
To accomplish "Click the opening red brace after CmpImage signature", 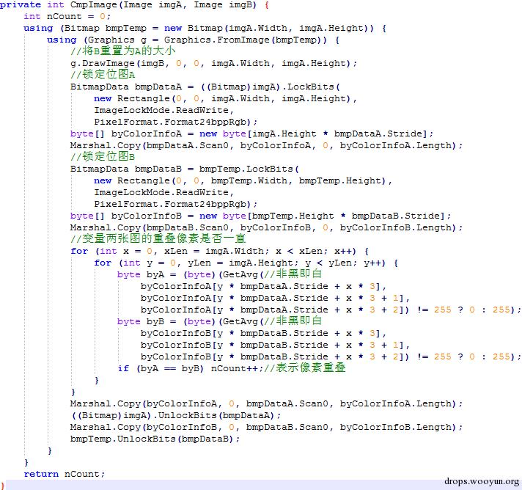I will coord(267,5).
